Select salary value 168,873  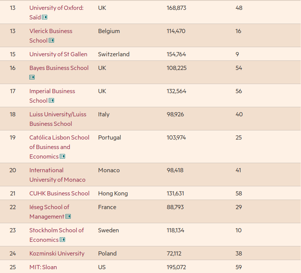[x=177, y=8]
